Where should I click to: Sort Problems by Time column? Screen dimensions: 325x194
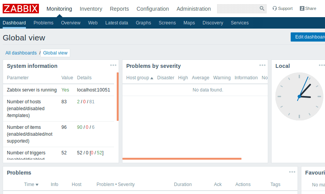(31, 184)
